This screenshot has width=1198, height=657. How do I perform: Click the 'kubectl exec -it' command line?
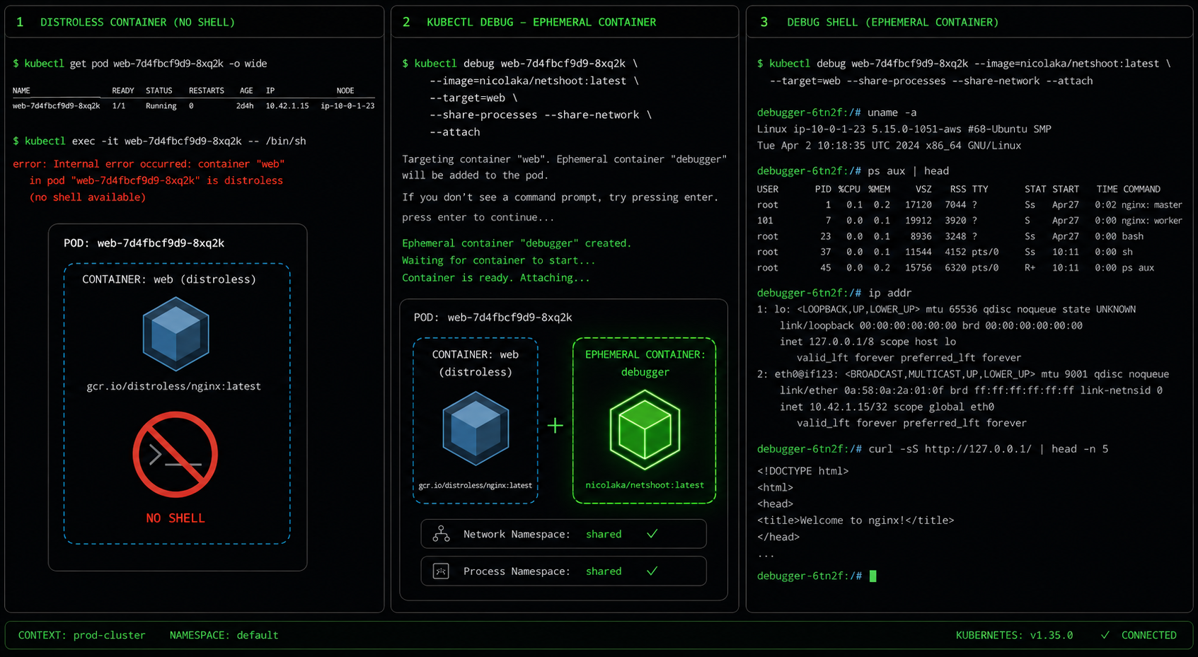coord(159,141)
